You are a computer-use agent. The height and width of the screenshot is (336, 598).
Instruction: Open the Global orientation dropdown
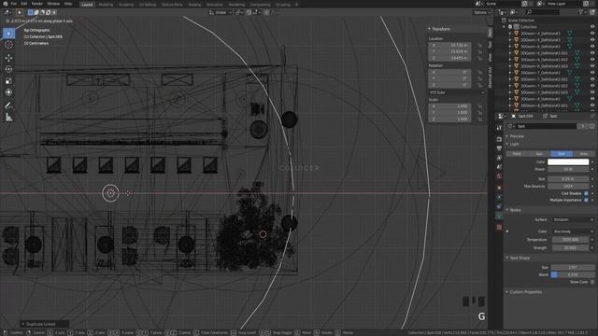tap(221, 12)
